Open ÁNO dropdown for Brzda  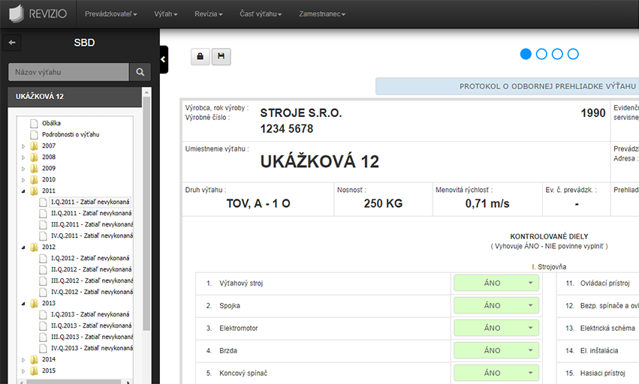click(x=496, y=350)
